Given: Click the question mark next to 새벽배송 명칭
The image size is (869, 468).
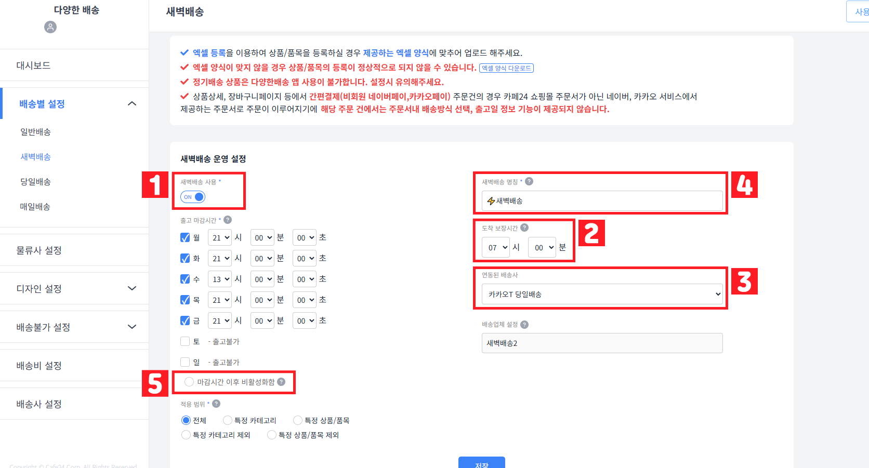Looking at the screenshot, I should tap(529, 181).
